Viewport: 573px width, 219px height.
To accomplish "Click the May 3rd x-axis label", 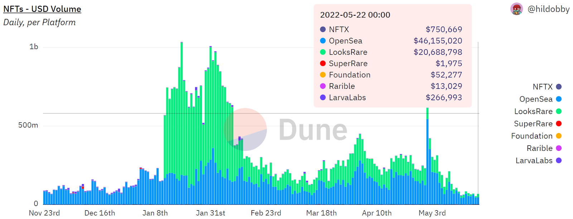I will click(432, 213).
